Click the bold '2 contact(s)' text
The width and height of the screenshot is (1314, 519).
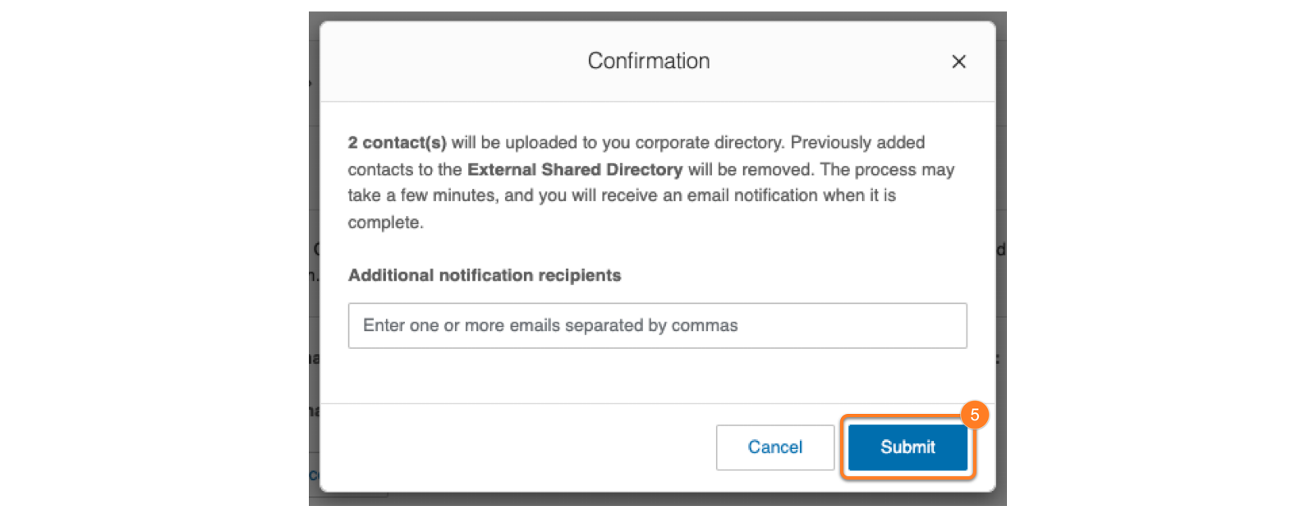click(397, 143)
